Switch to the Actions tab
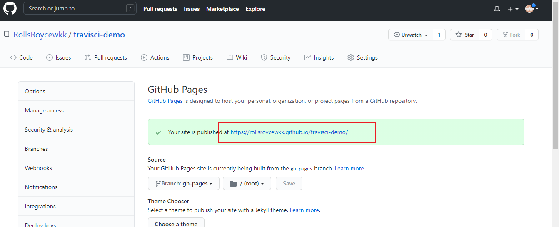559x227 pixels. click(x=155, y=57)
